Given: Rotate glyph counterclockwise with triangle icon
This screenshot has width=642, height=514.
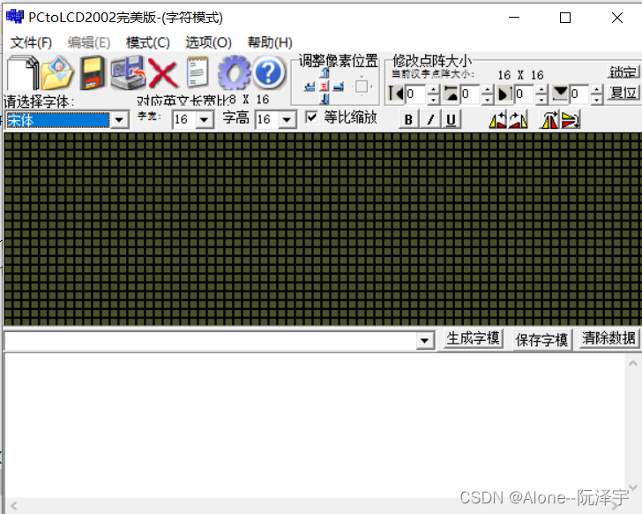Looking at the screenshot, I should coord(498,120).
